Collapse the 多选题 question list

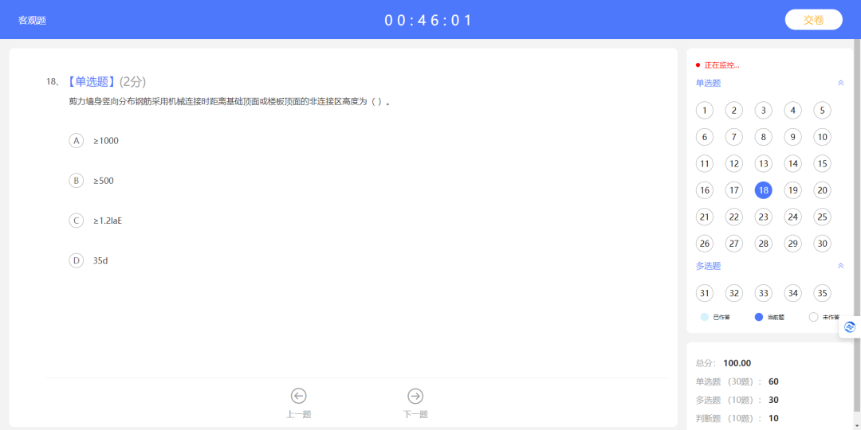point(840,265)
